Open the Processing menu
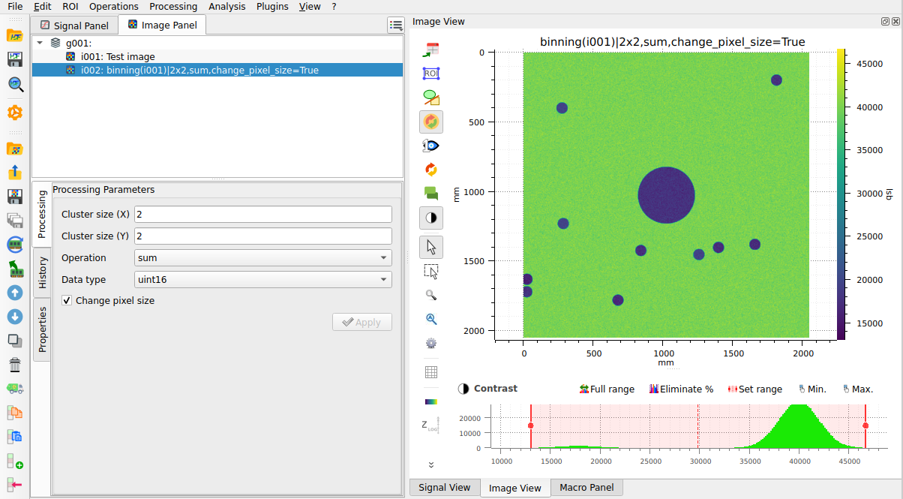 (x=173, y=6)
